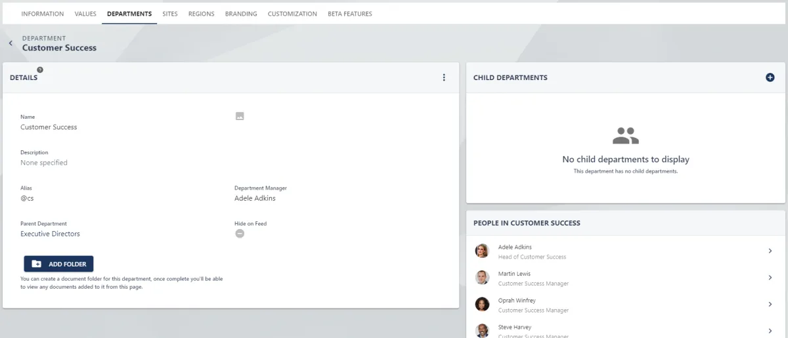Open the Details help question mark
Image resolution: width=788 pixels, height=338 pixels.
point(40,70)
